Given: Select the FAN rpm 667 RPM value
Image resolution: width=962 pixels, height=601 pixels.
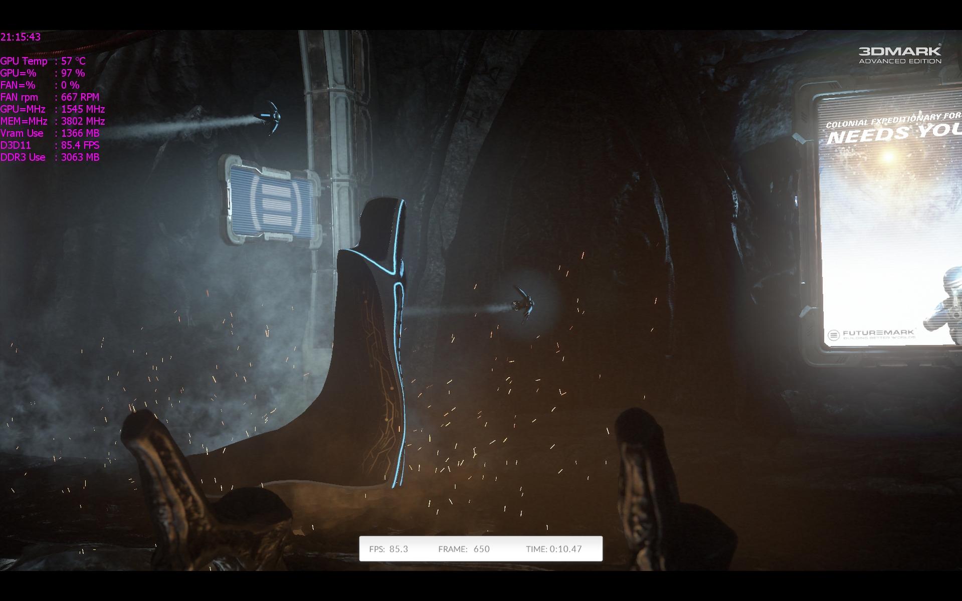Looking at the screenshot, I should click(50, 97).
